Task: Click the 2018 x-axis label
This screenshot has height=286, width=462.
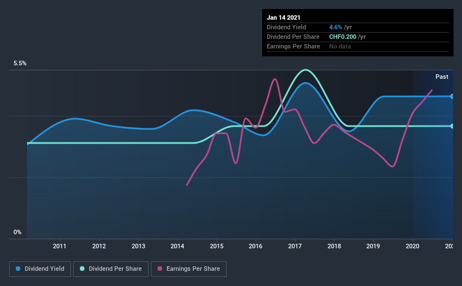Action: [334, 246]
